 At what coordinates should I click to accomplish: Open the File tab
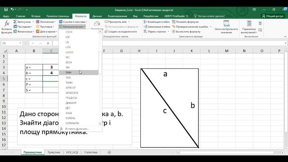[6, 16]
